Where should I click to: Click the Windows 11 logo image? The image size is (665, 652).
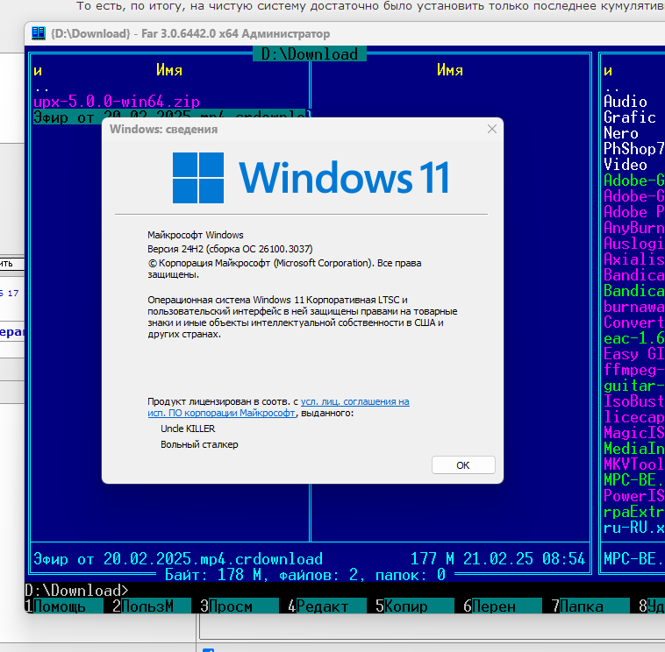(x=311, y=178)
